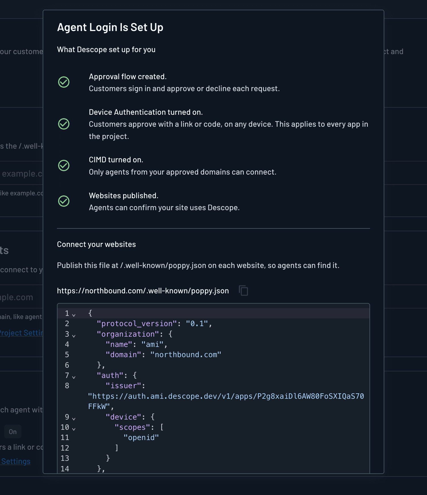This screenshot has height=495, width=427.
Task: Click the example.c input field behind dialog
Action: pyautogui.click(x=21, y=173)
